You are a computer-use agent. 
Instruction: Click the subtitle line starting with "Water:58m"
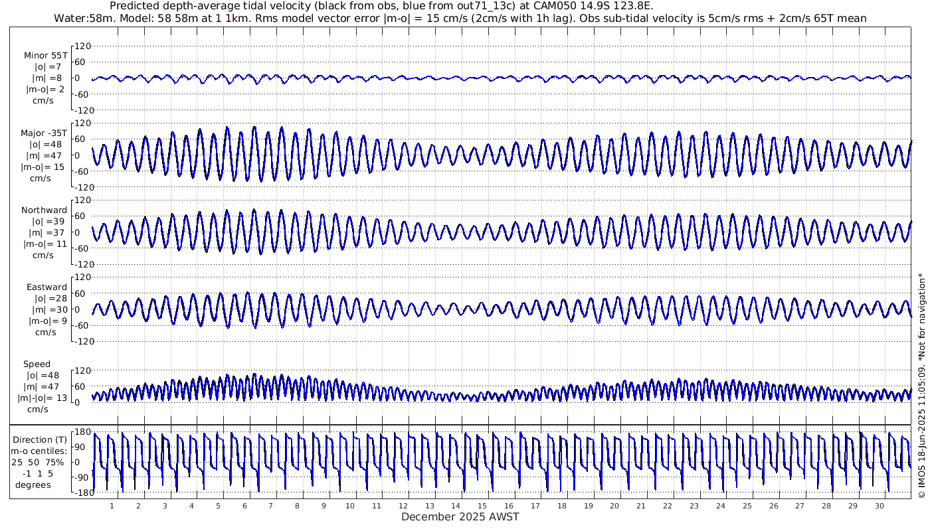pyautogui.click(x=460, y=18)
